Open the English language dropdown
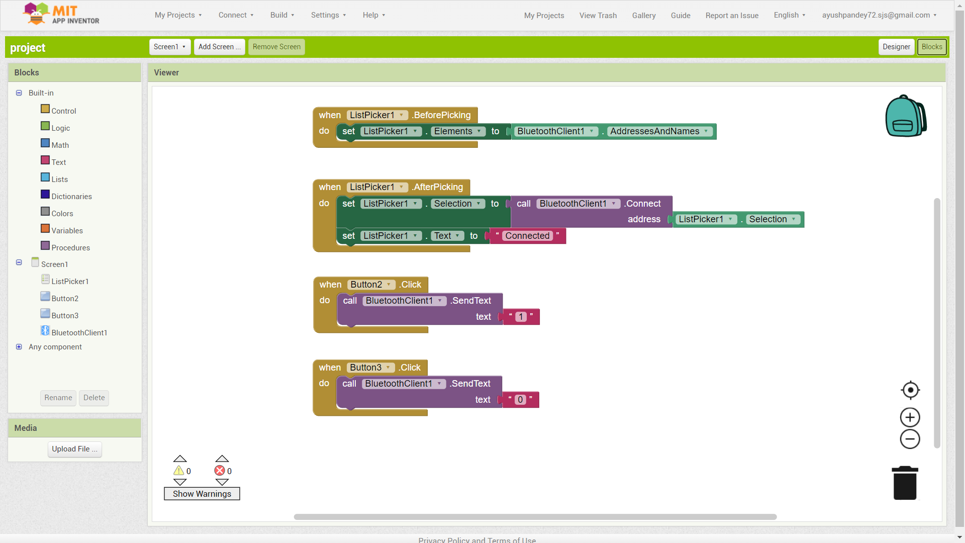965x543 pixels. pos(790,15)
